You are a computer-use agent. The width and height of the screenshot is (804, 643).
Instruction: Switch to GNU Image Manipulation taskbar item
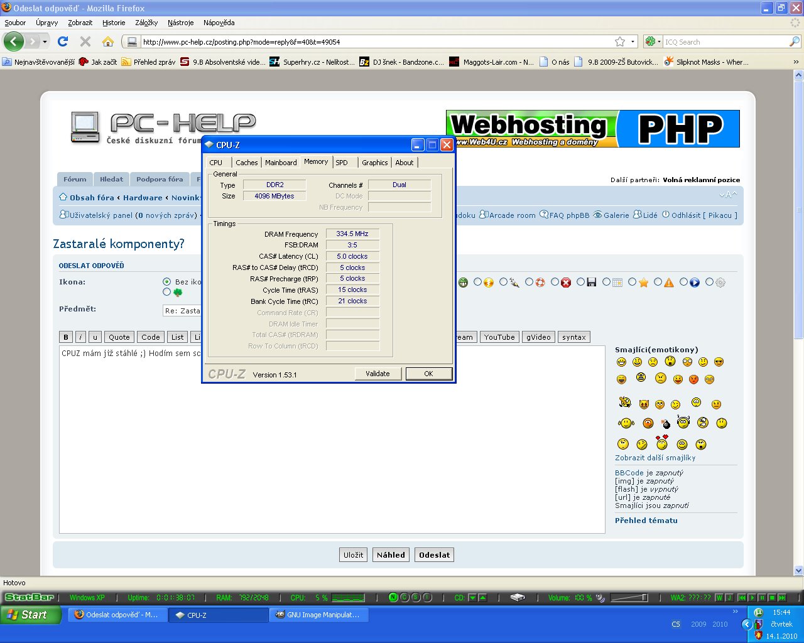pyautogui.click(x=318, y=615)
